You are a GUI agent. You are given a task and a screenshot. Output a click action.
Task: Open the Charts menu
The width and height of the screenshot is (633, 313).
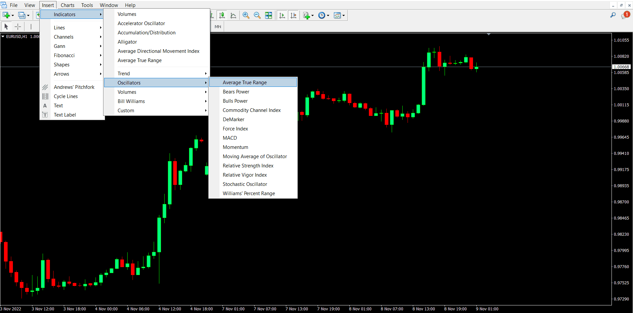tap(67, 5)
